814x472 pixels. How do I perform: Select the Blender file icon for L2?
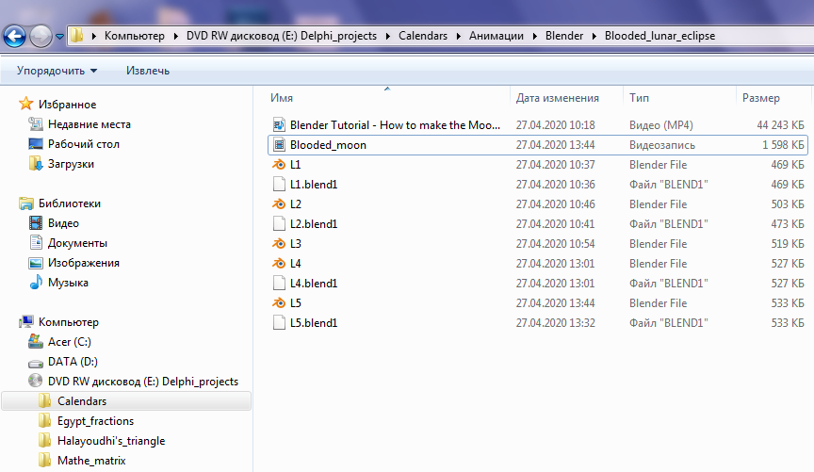(279, 204)
